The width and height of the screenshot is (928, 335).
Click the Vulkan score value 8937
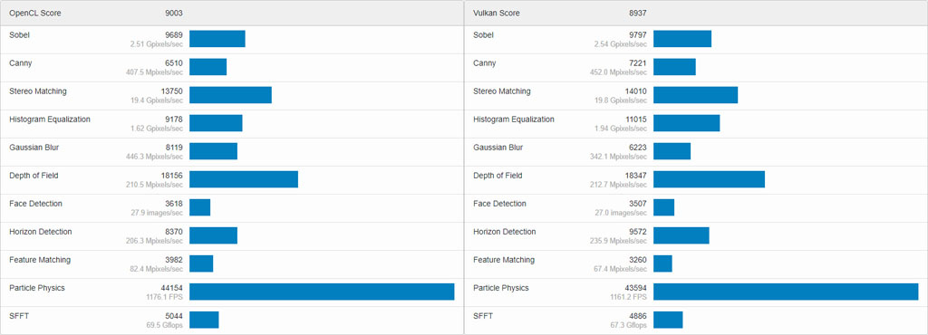click(638, 13)
